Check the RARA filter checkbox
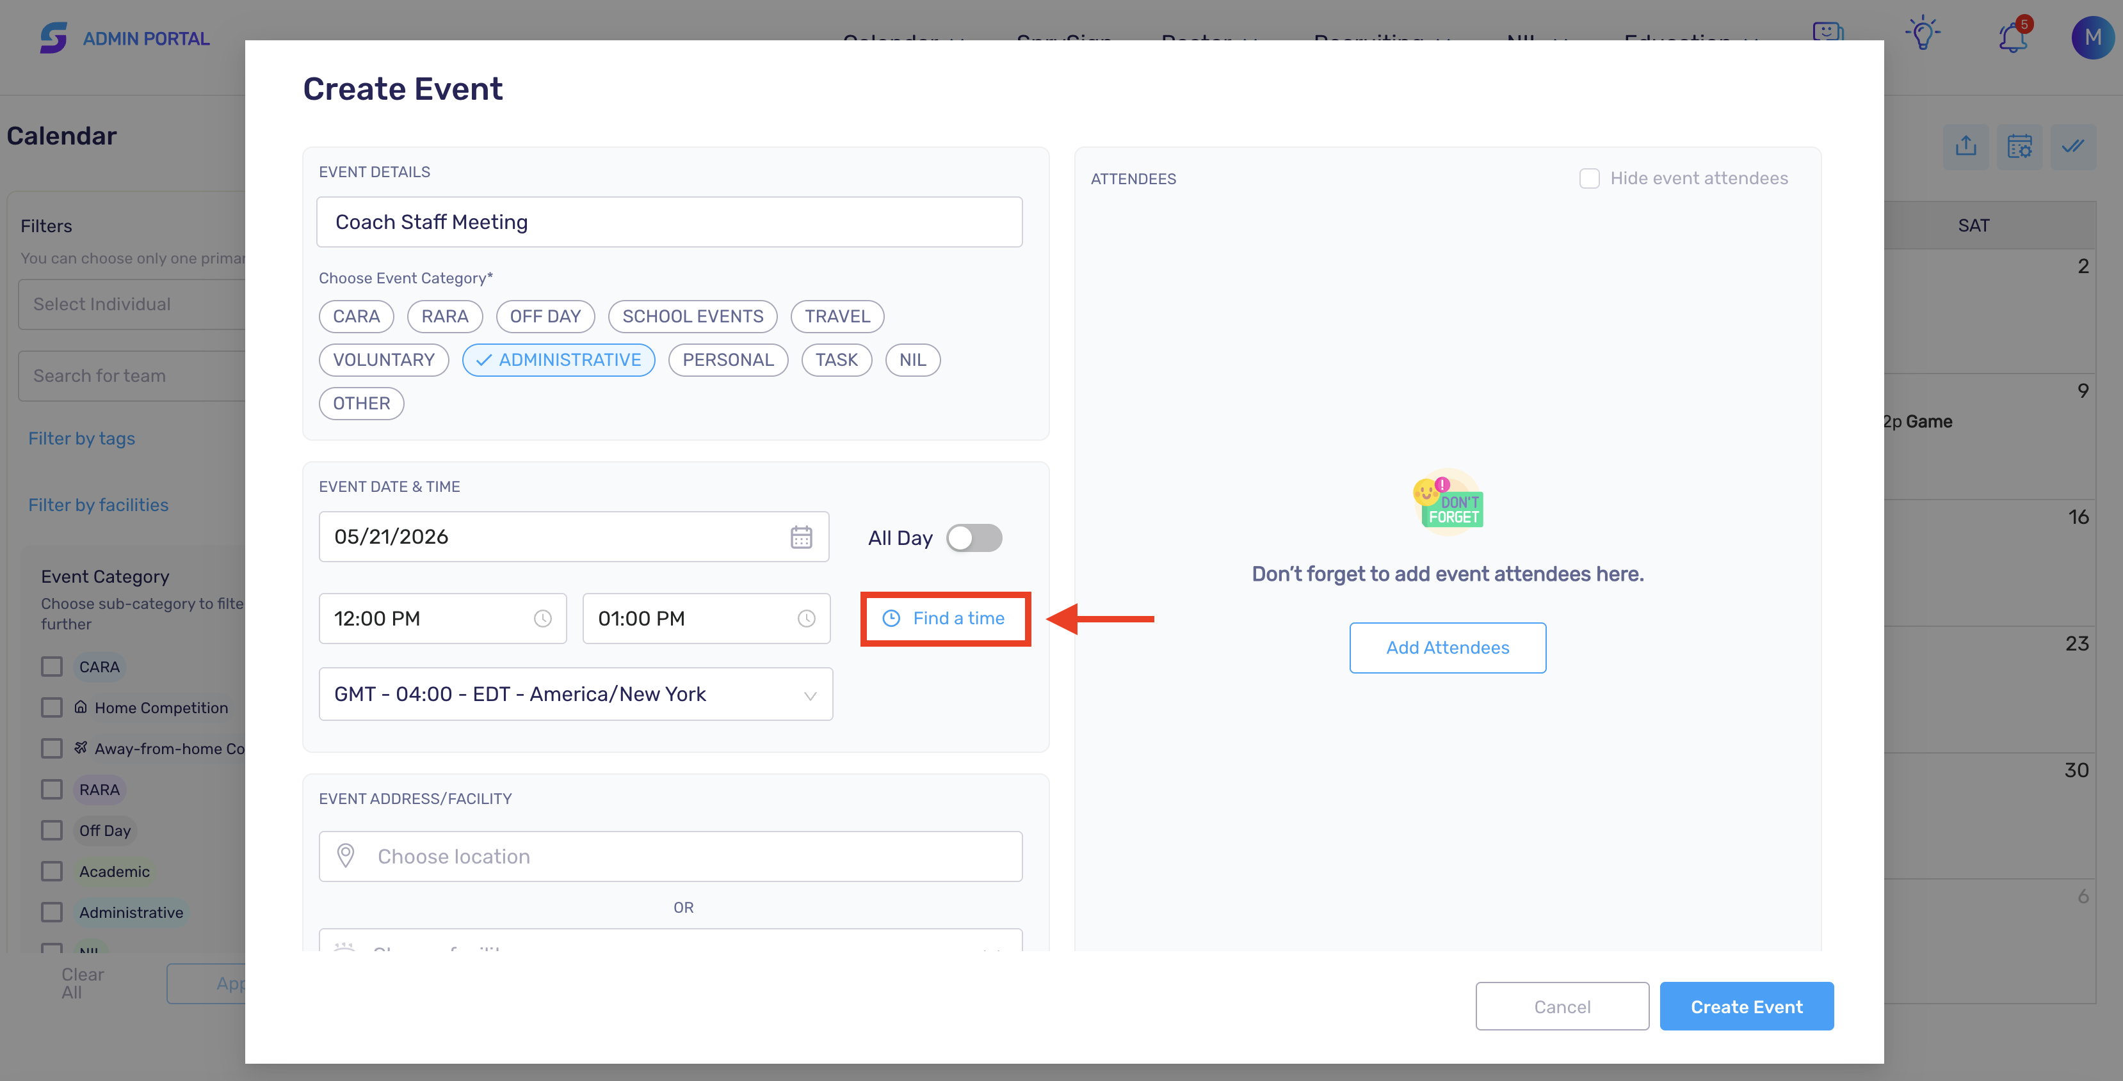 52,789
